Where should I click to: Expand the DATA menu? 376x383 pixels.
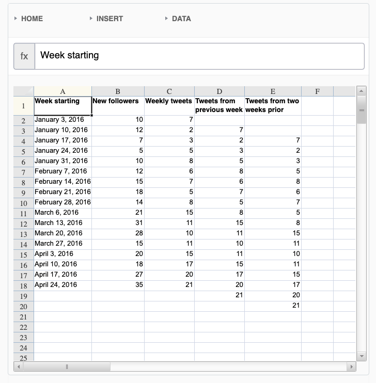(178, 19)
